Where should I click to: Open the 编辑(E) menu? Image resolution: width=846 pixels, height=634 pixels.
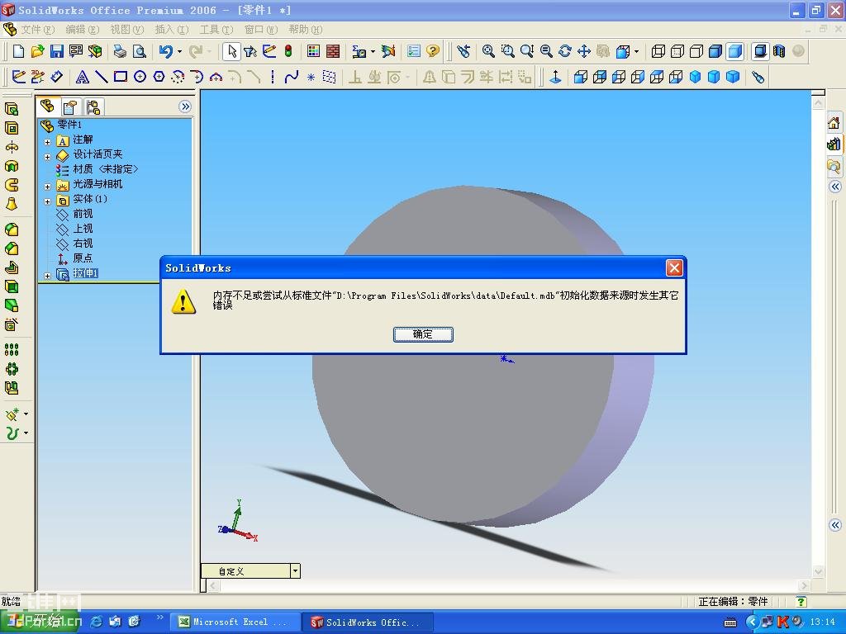point(83,29)
